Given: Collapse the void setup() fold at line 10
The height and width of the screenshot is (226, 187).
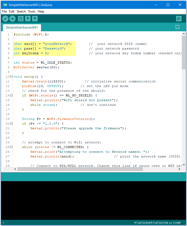Looking at the screenshot, I should point(11,77).
